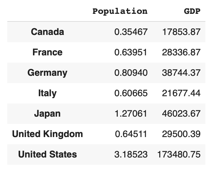Click the Germany row label
213x170 pixels.
(x=47, y=73)
